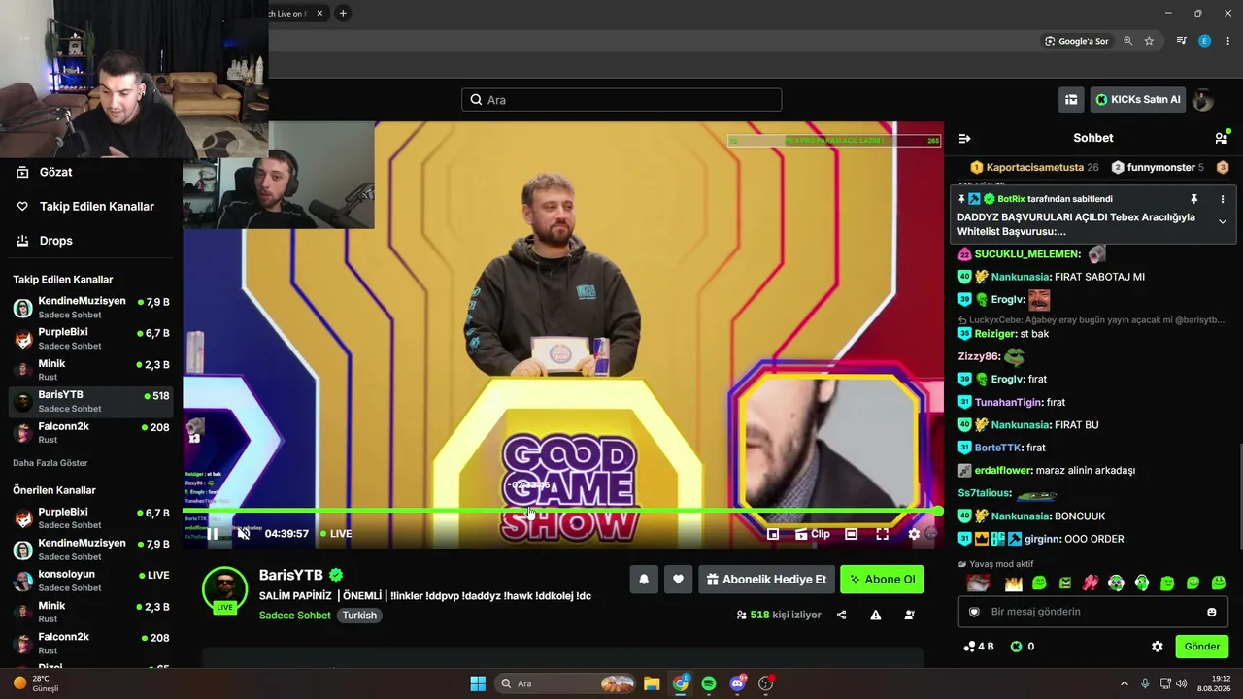
Task: Toggle theater mode in the player
Action: [851, 534]
